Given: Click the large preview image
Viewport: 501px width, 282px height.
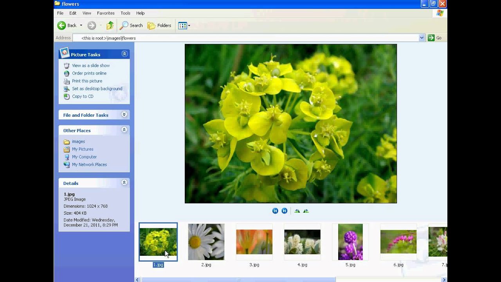Looking at the screenshot, I should click(x=291, y=123).
